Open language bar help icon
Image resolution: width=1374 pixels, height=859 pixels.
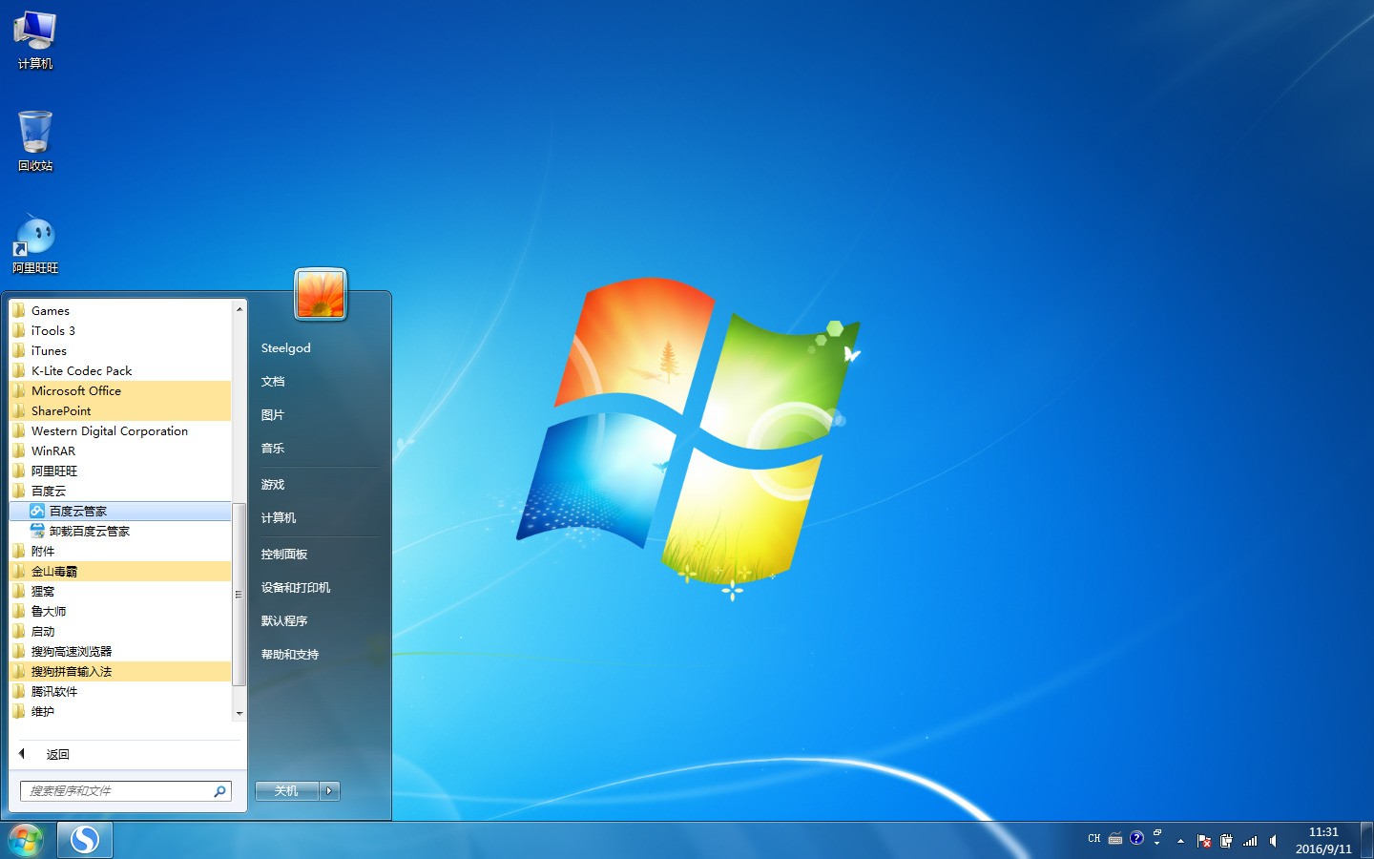tap(1136, 838)
